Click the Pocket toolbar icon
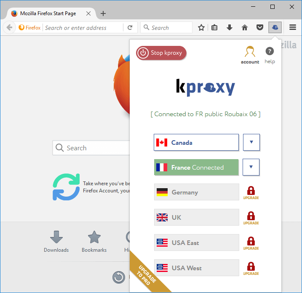302x293 pixels. coord(259,27)
